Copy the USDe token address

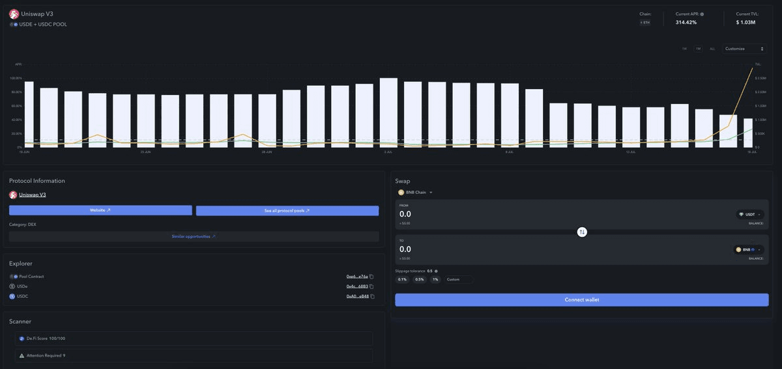[371, 286]
